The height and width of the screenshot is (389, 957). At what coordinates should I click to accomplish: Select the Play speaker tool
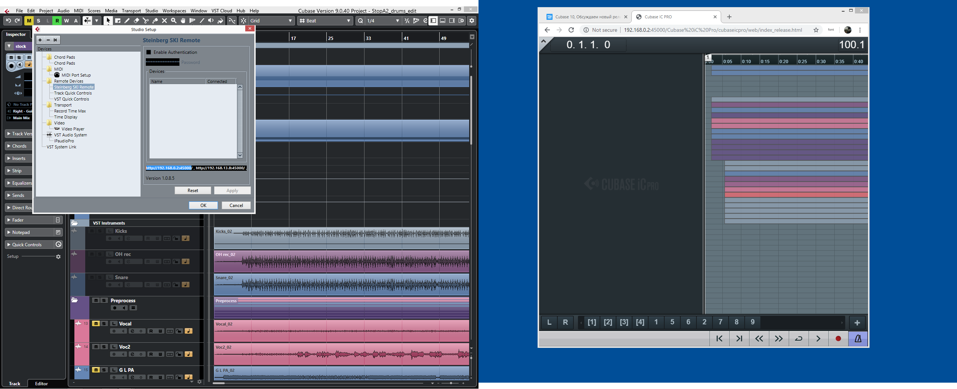[211, 21]
